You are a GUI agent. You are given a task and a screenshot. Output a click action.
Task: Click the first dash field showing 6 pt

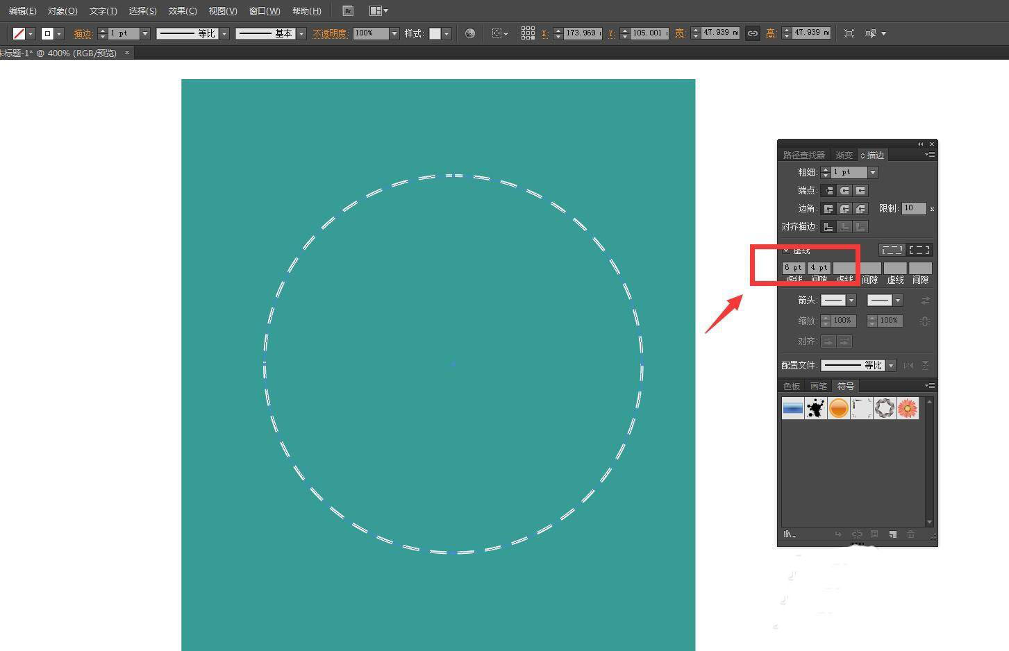[794, 267]
